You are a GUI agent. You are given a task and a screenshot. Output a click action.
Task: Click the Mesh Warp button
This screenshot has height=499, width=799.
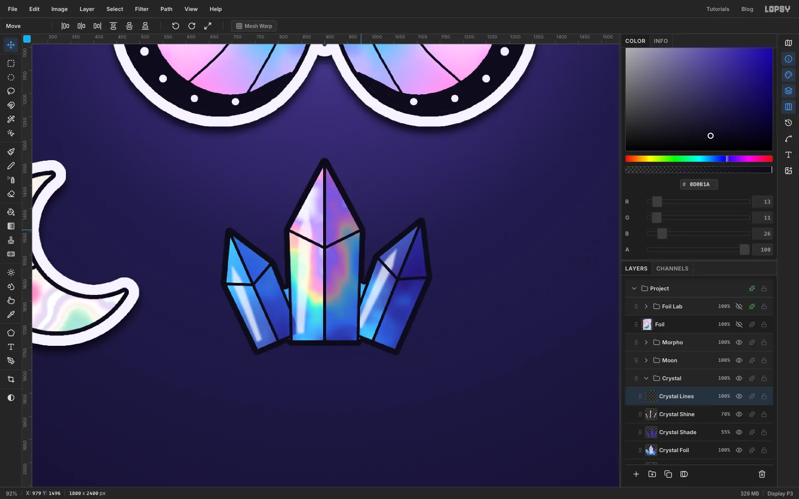pyautogui.click(x=254, y=26)
